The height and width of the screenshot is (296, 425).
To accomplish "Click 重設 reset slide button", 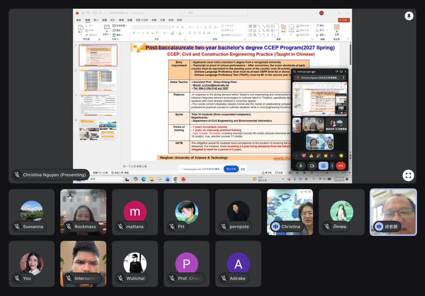I will tap(117, 30).
